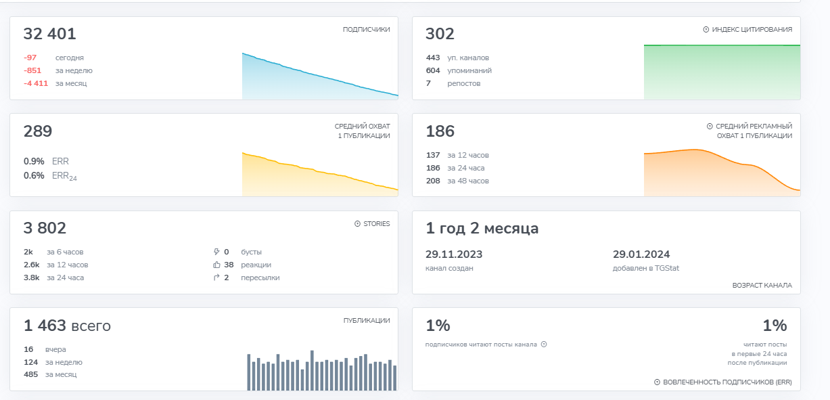Image resolution: width=830 pixels, height=400 pixels.
Task: Click the Средний охват 1 публикации heading
Action: coord(362,131)
